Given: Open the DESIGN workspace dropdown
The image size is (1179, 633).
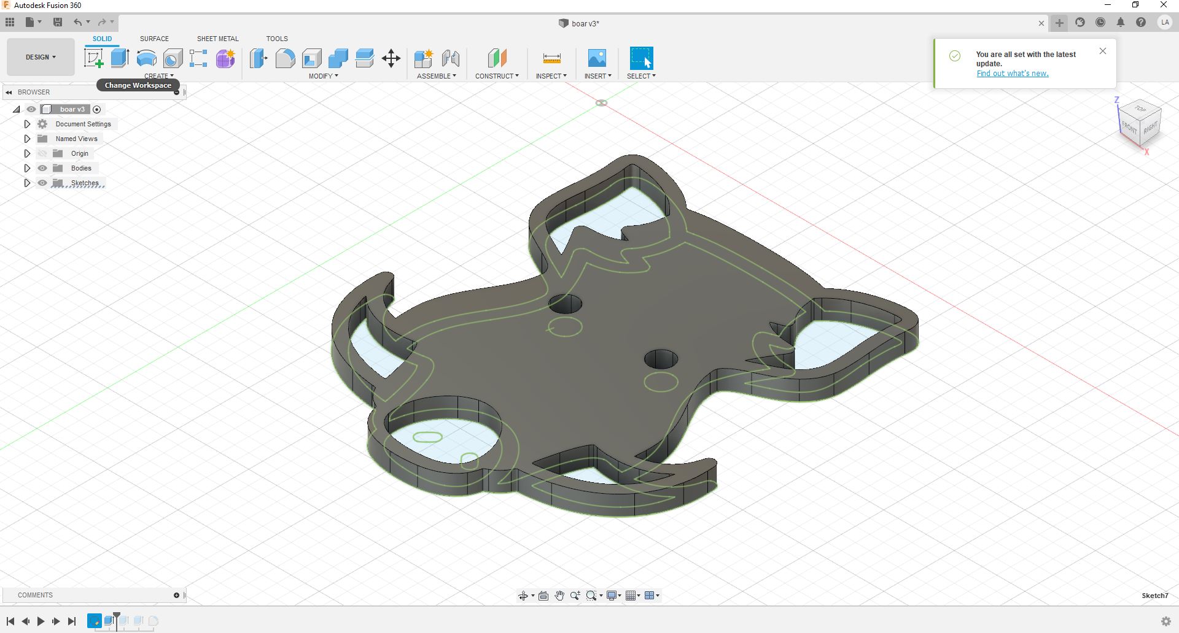Looking at the screenshot, I should point(41,57).
